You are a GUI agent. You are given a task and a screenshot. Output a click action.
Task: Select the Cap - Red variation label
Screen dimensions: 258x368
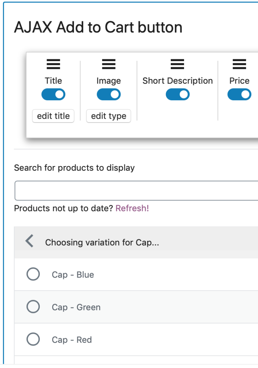pos(72,340)
